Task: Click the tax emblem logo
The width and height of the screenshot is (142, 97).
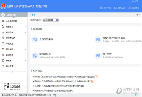Action: pyautogui.click(x=3, y=6)
